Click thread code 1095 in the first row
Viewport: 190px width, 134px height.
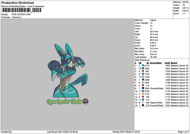[168, 66]
